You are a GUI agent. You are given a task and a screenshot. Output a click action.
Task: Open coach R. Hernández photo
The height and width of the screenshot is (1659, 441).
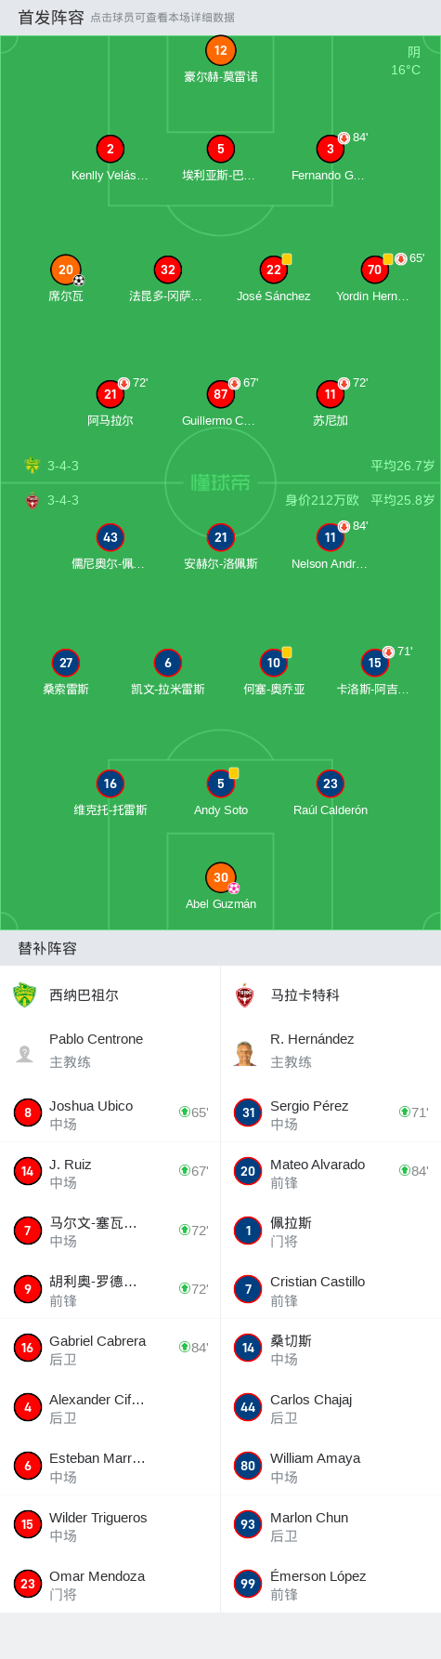pyautogui.click(x=245, y=1053)
